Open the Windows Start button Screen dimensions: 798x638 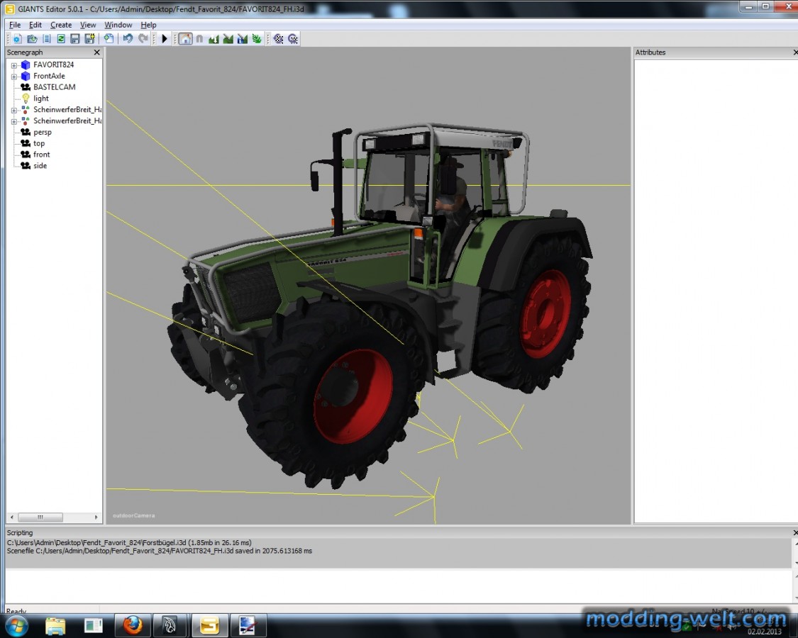16,625
